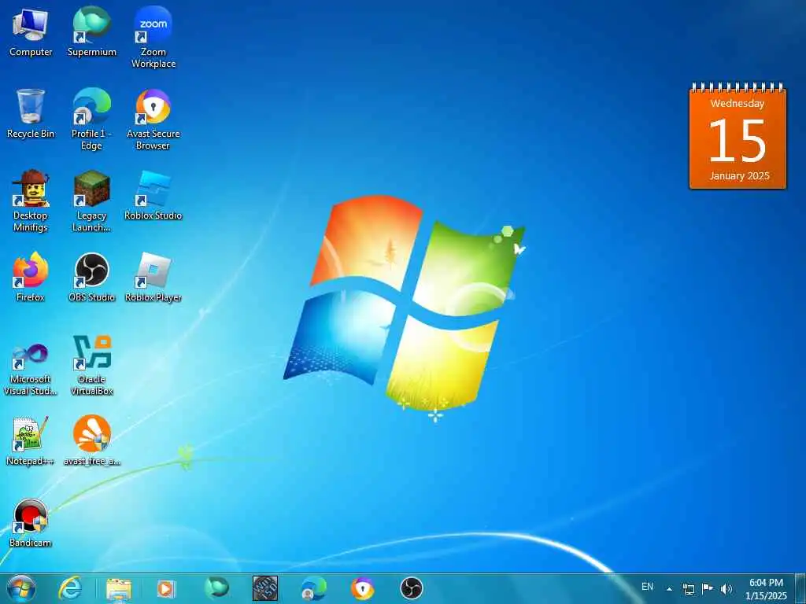Click the Win 150 taskbar icon
This screenshot has width=806, height=604.
coord(265,588)
